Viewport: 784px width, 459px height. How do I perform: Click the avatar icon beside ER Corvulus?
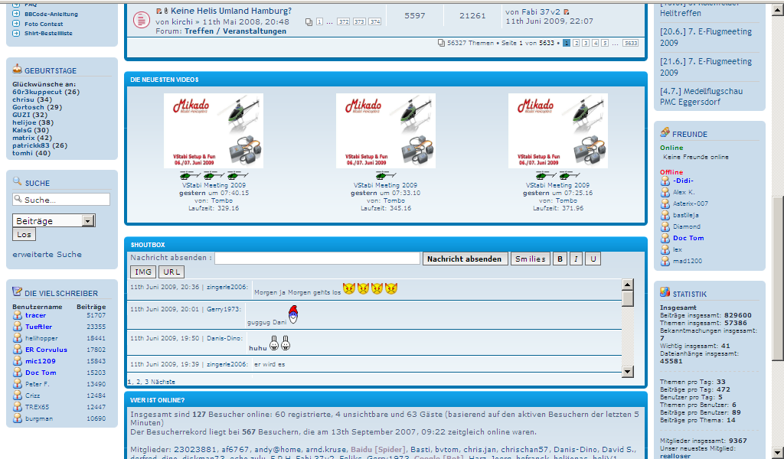pos(18,350)
